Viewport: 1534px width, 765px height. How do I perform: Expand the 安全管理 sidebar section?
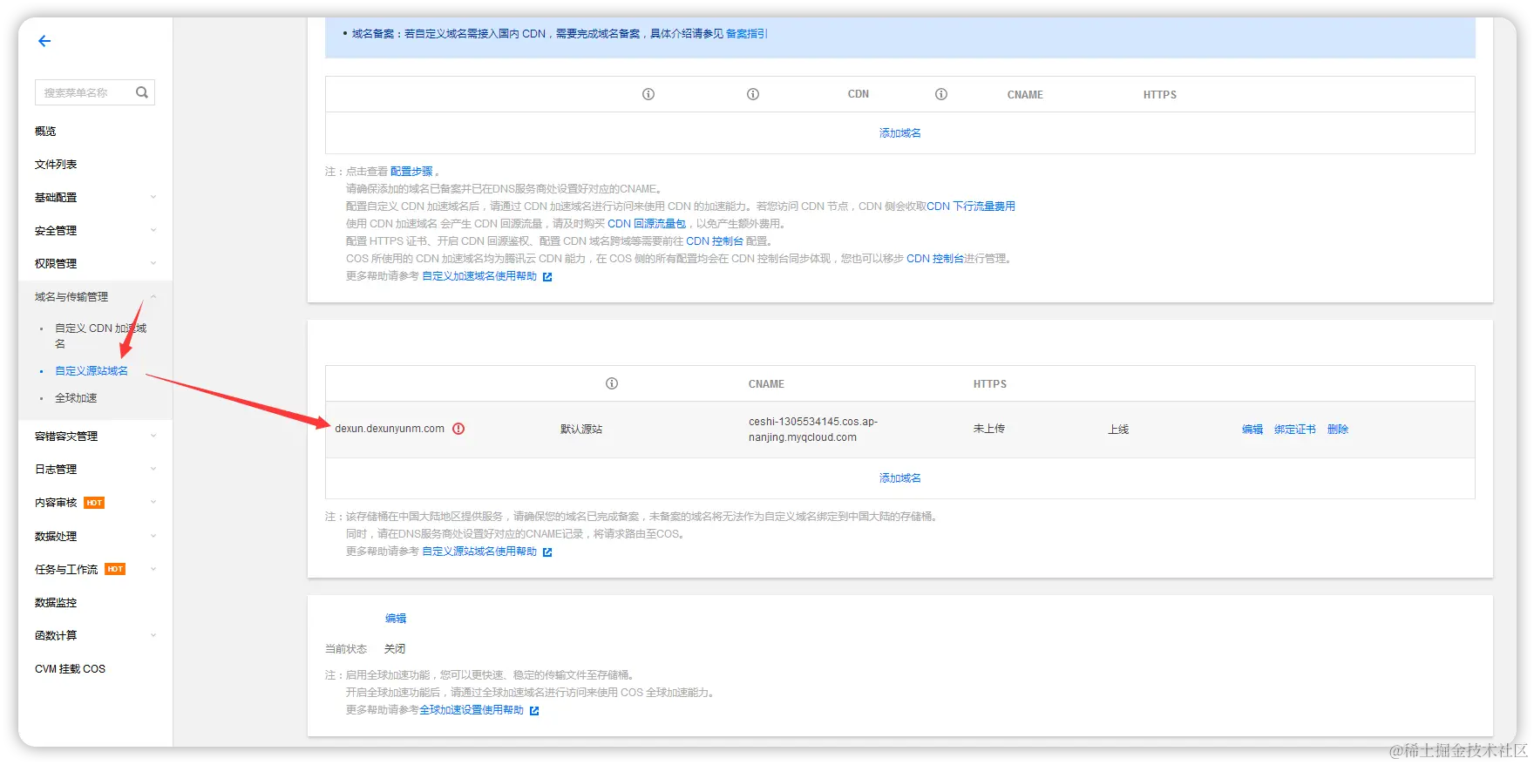click(153, 231)
